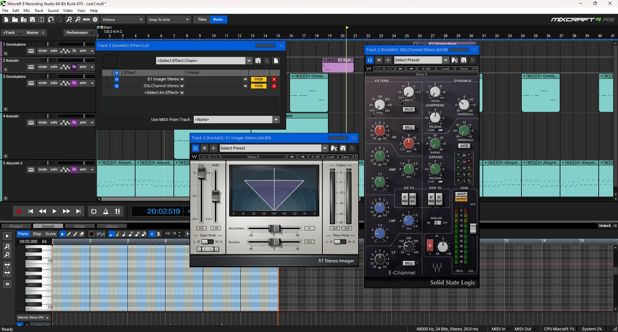Toggle loop mode in transport bar
618x332 pixels.
click(x=94, y=211)
